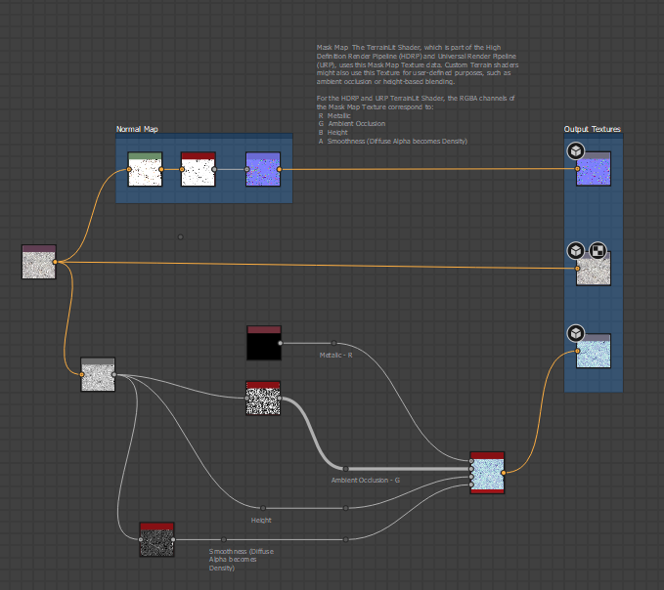This screenshot has height=590, width=664.
Task: Click the Mask Map comment text block
Action: pos(416,94)
